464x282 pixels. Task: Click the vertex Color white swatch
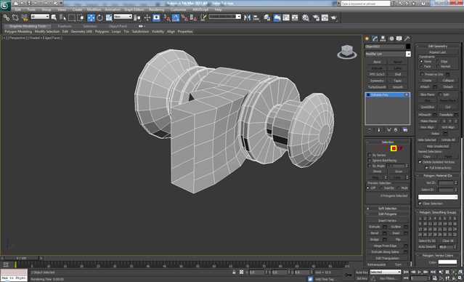click(447, 262)
